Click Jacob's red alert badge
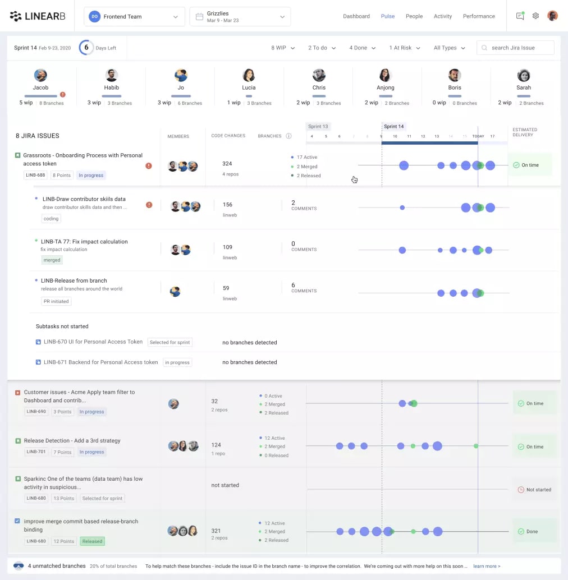Screen dimensions: 568x580 (63, 94)
